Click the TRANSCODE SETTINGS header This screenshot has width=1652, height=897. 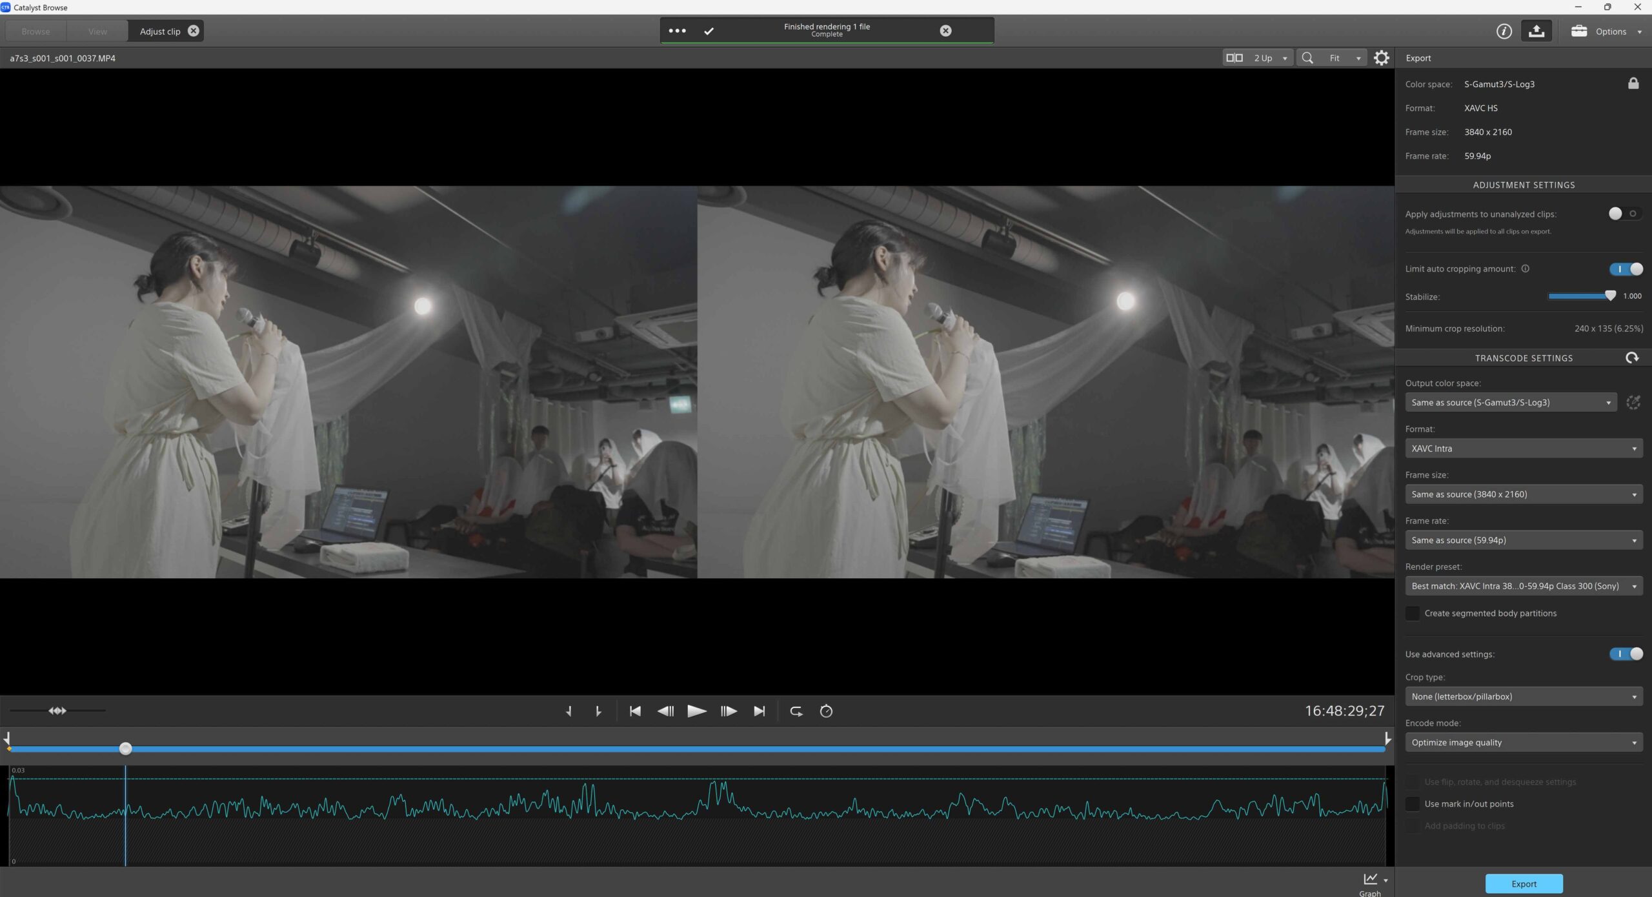click(x=1524, y=358)
